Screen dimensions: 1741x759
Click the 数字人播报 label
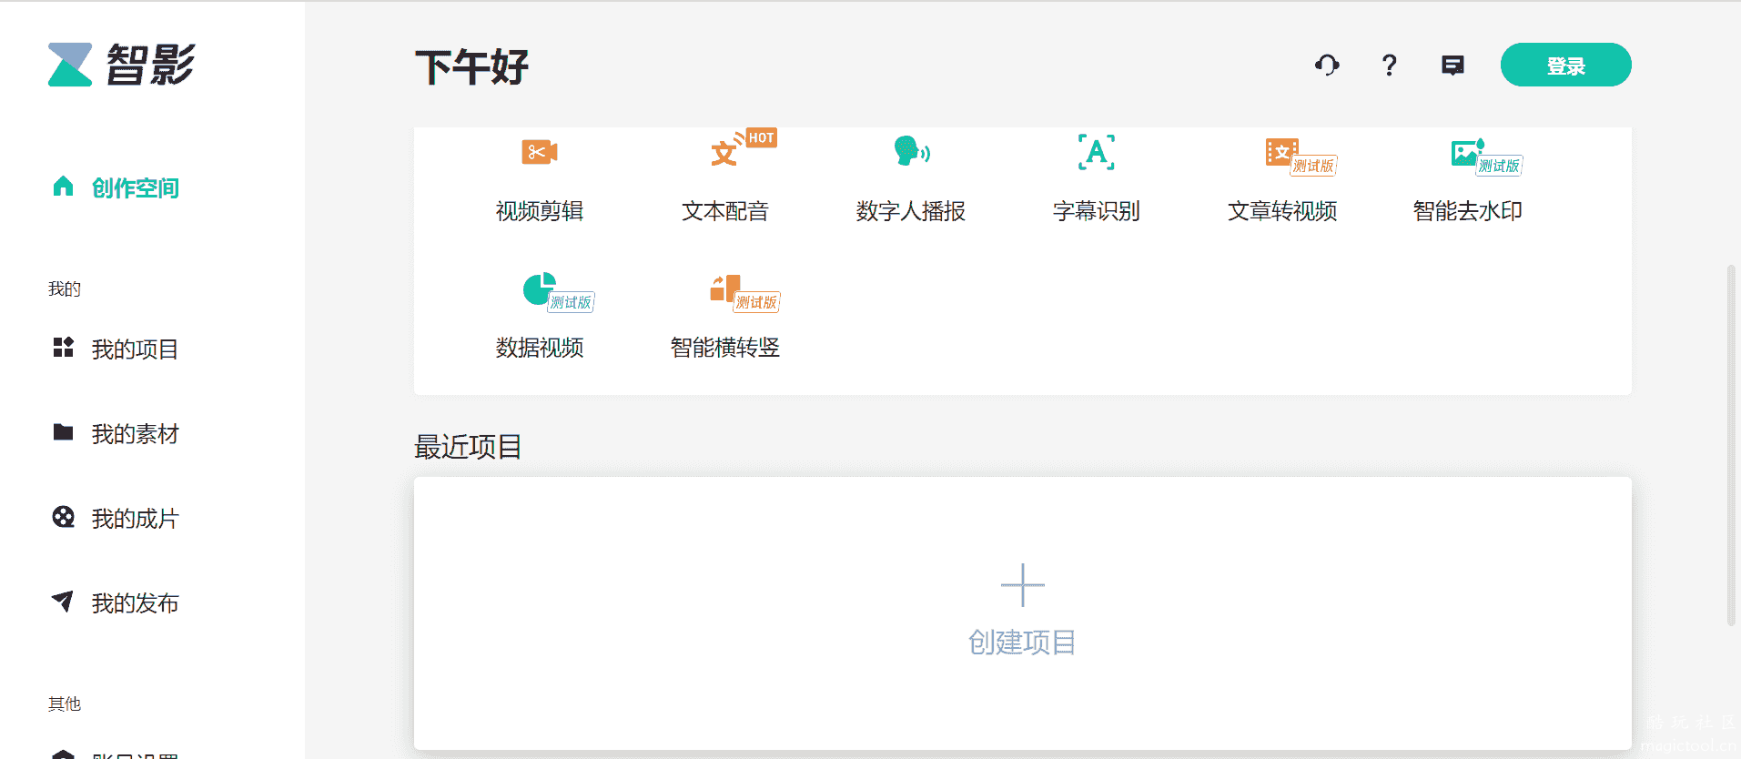(x=911, y=211)
